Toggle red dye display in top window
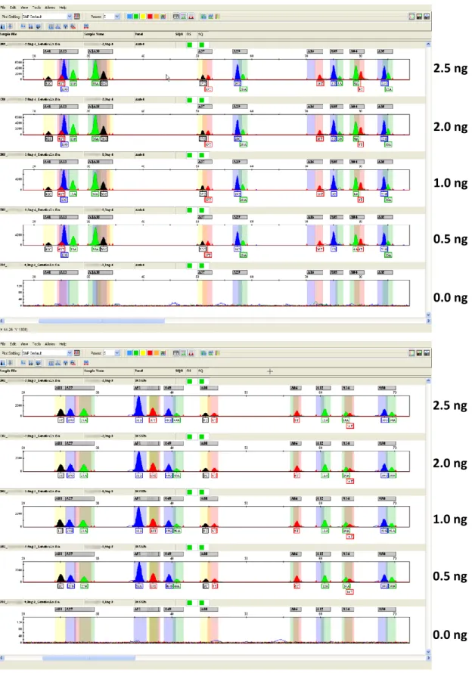The height and width of the screenshot is (673, 472). coord(150,17)
